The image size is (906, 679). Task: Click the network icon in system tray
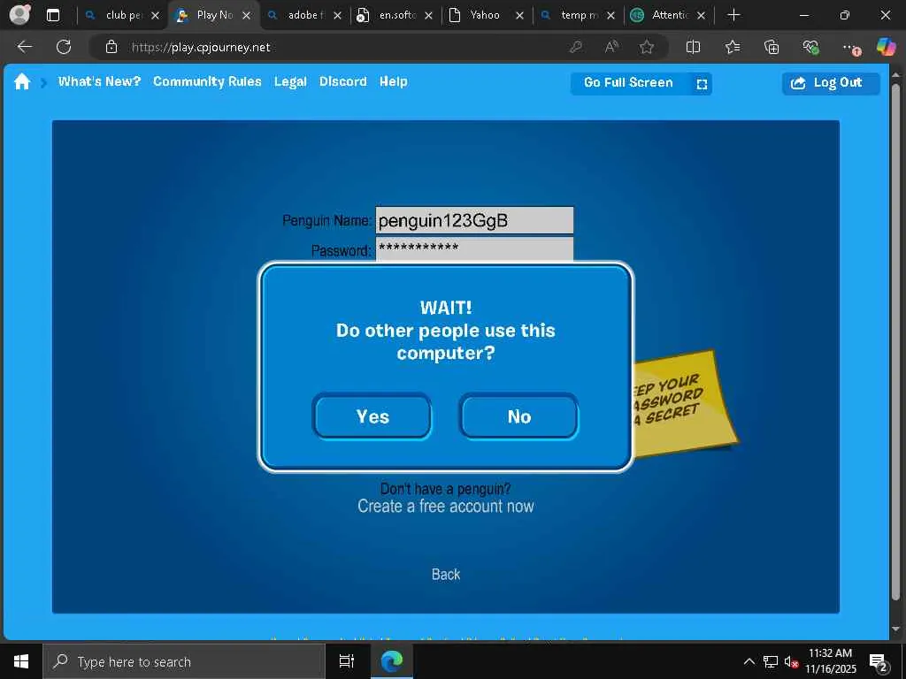[x=771, y=661]
